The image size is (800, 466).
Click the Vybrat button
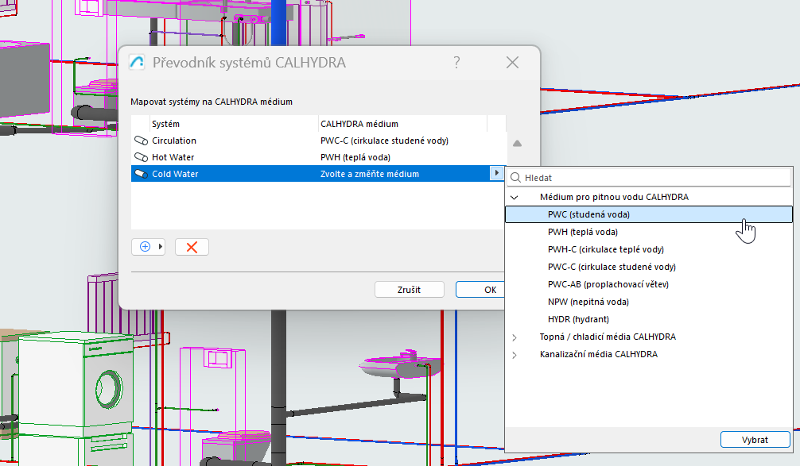755,440
